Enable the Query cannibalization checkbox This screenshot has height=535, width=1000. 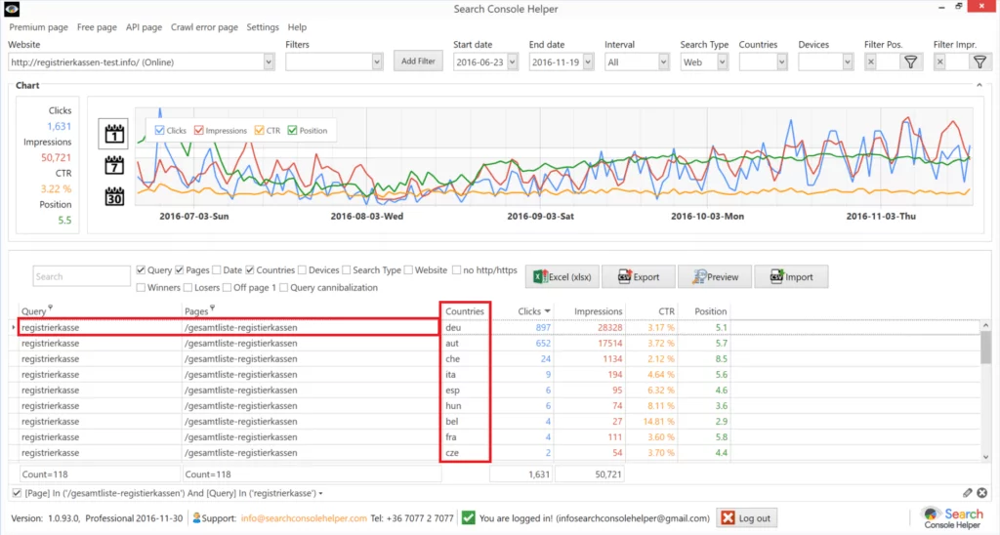284,288
